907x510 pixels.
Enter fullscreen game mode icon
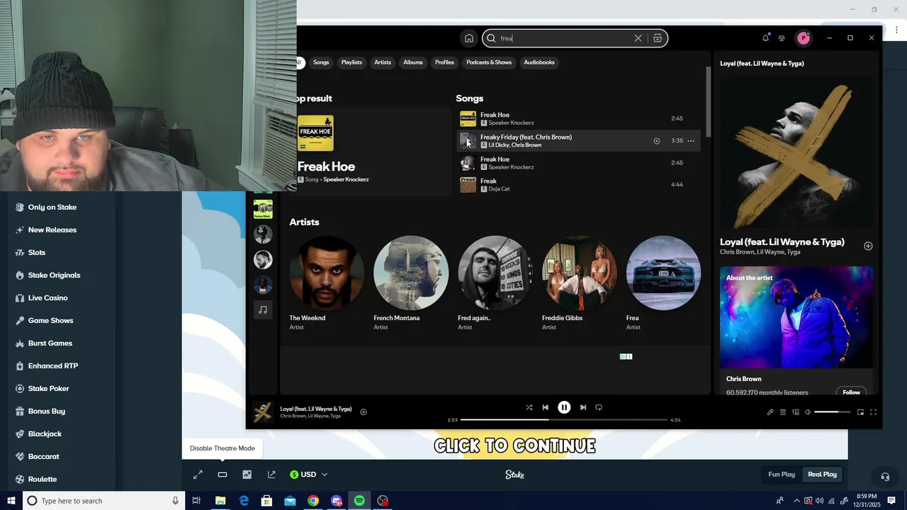coord(198,475)
